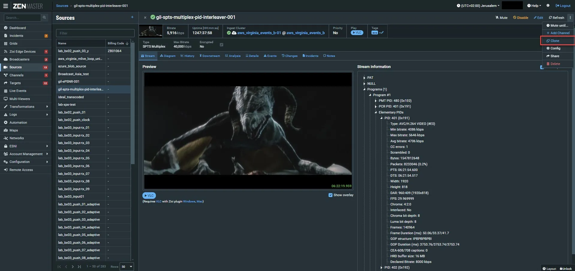The image size is (575, 271).
Task: Click the source thumbnail image in header
Action: pos(151,31)
